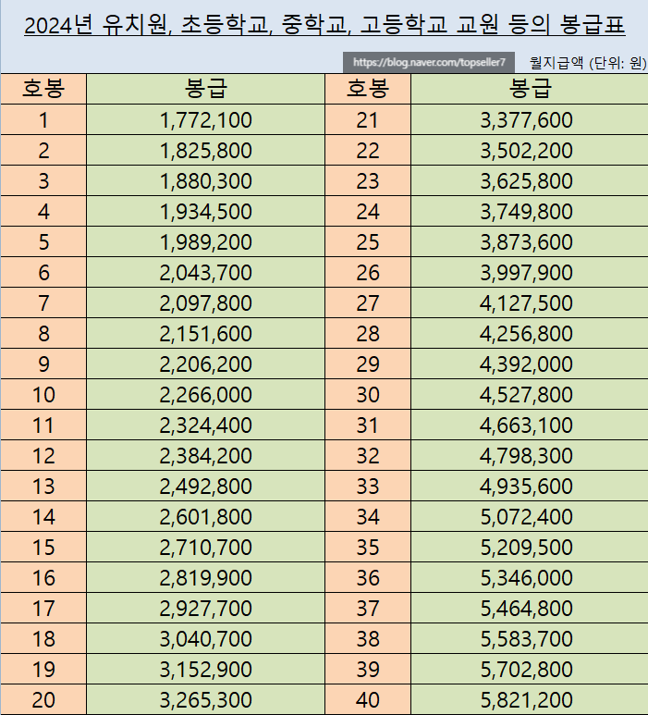648x715 pixels.
Task: Click the salary cell 2,266,000
Action: pos(205,395)
